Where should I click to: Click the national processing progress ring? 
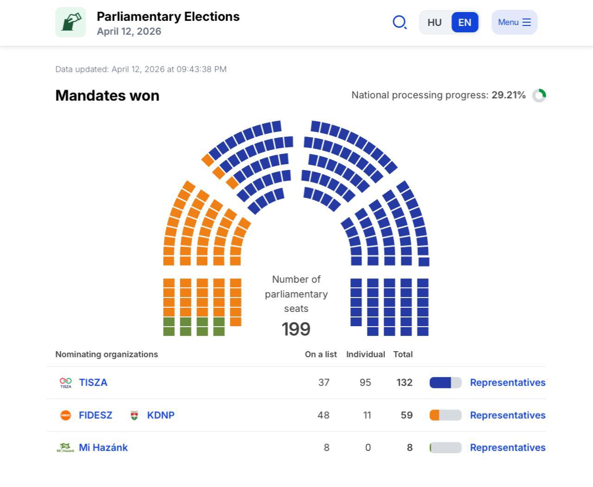(539, 95)
